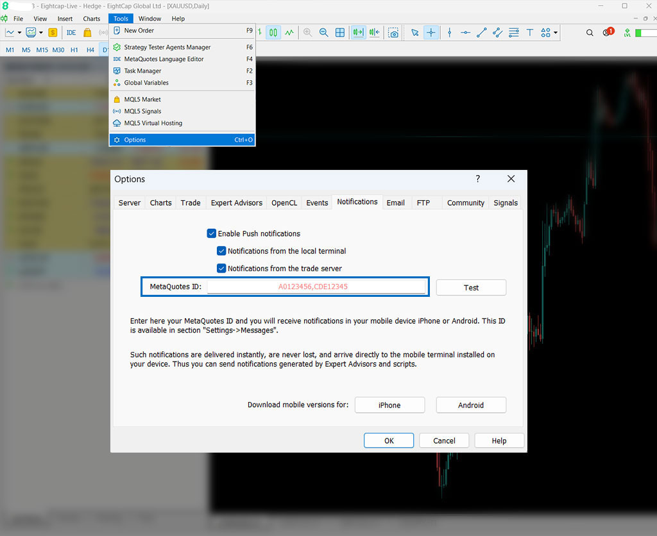Click the dialog Help button
Image resolution: width=657 pixels, height=536 pixels.
pyautogui.click(x=499, y=440)
